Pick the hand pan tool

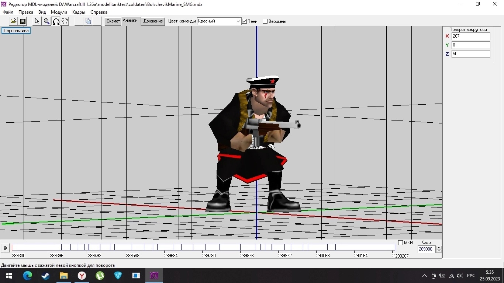click(x=65, y=21)
